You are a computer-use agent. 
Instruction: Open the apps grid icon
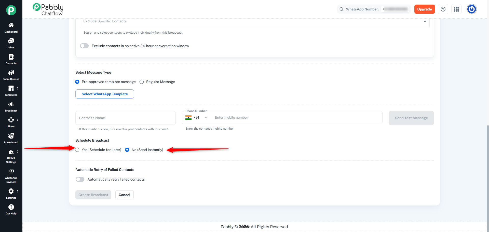(x=456, y=9)
